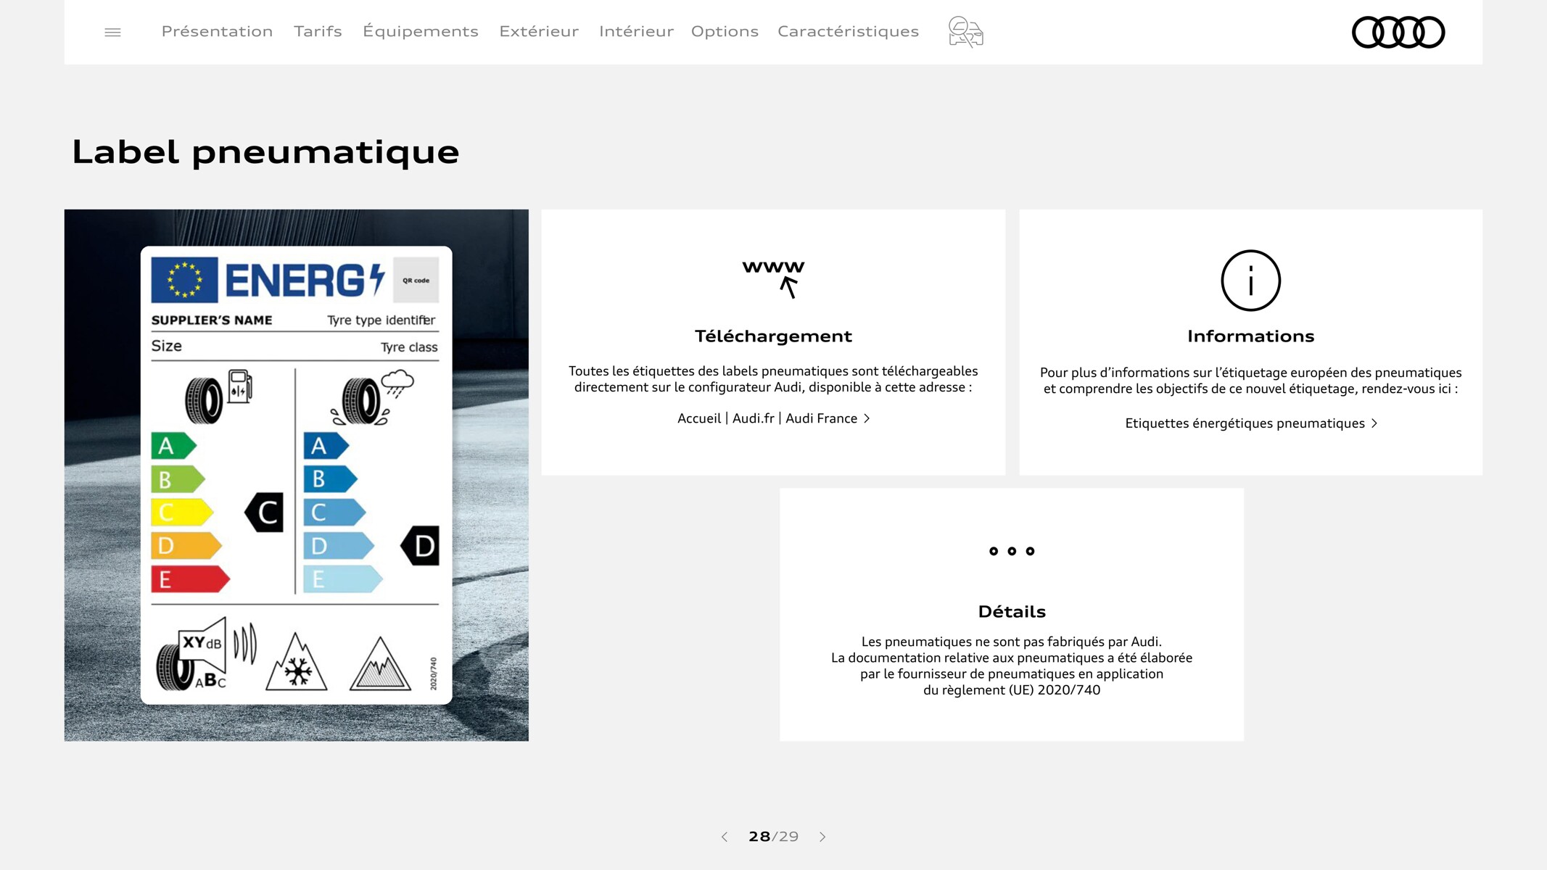Open the hamburger menu icon
1547x870 pixels.
point(112,32)
